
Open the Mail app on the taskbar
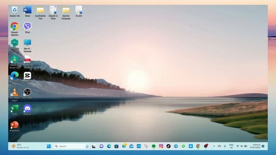tap(131, 146)
